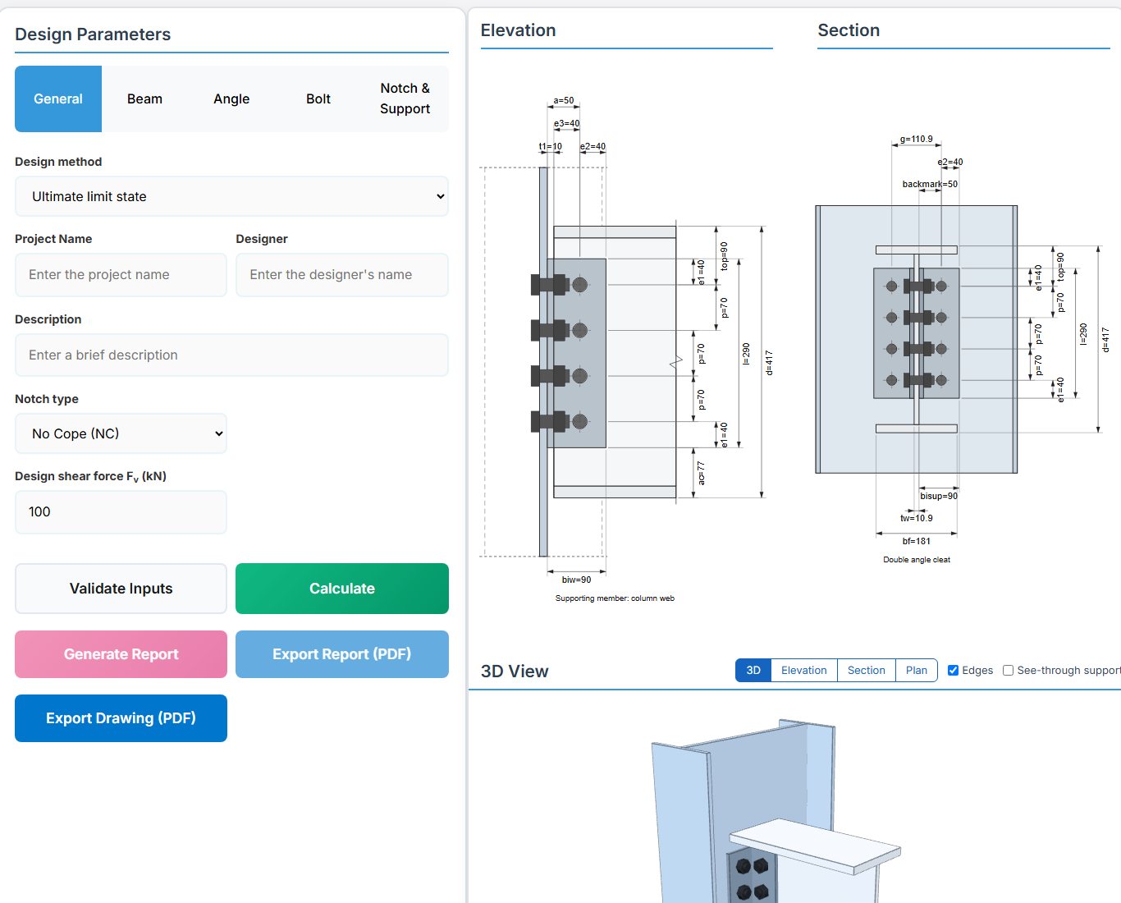Click the "g=110.9" dimension label
This screenshot has height=903, width=1121.
click(916, 140)
